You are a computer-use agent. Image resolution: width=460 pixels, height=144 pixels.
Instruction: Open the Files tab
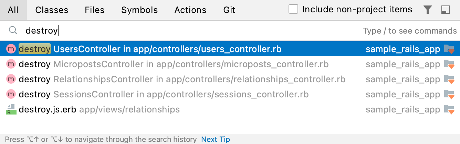(95, 10)
